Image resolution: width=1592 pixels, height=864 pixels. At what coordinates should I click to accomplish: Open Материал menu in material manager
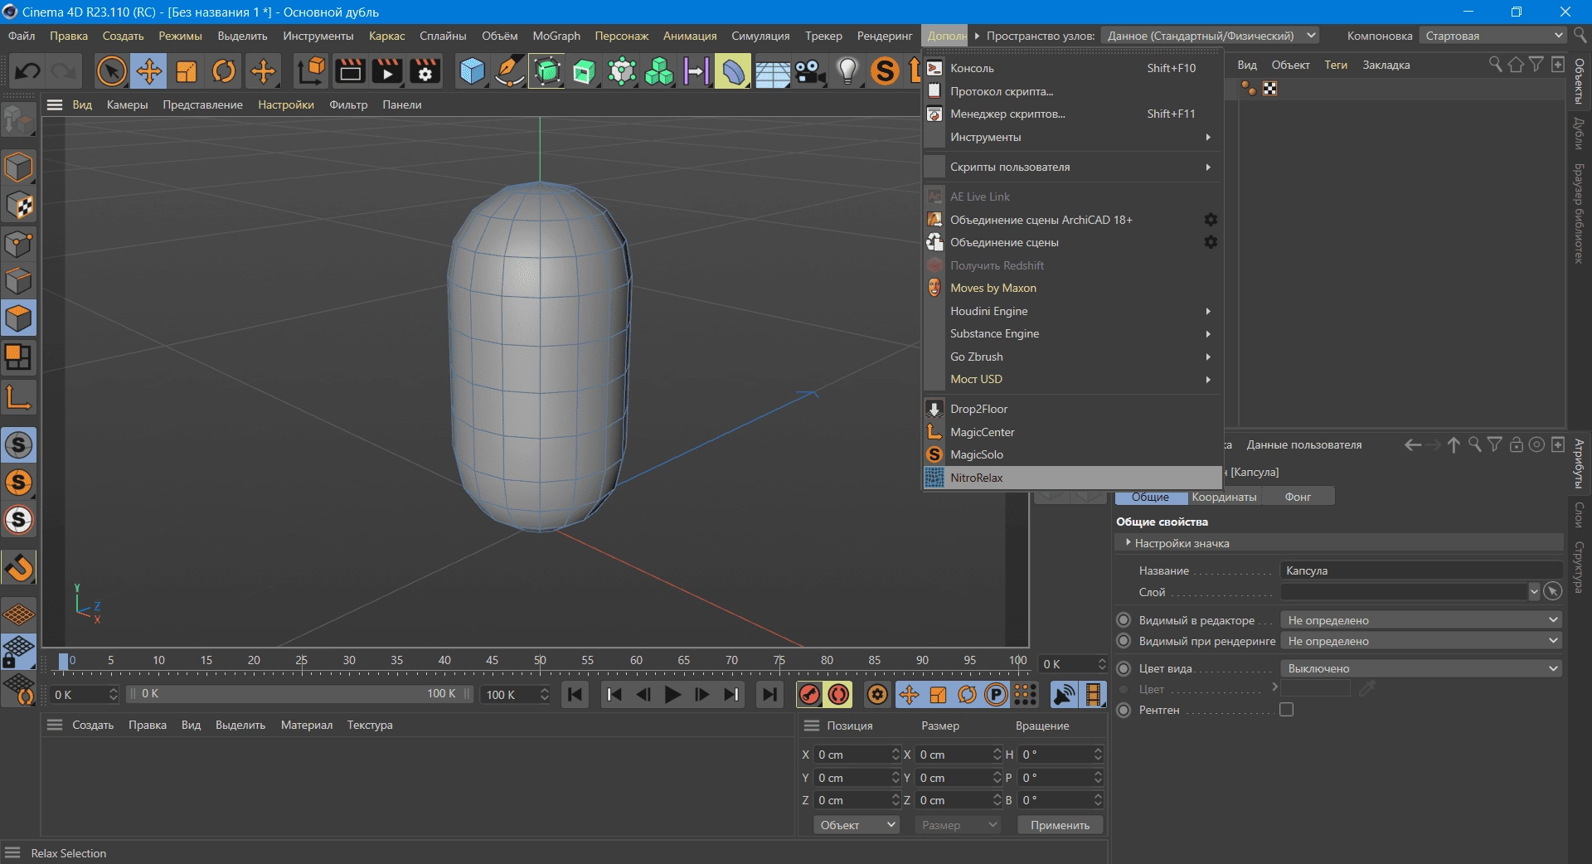306,725
